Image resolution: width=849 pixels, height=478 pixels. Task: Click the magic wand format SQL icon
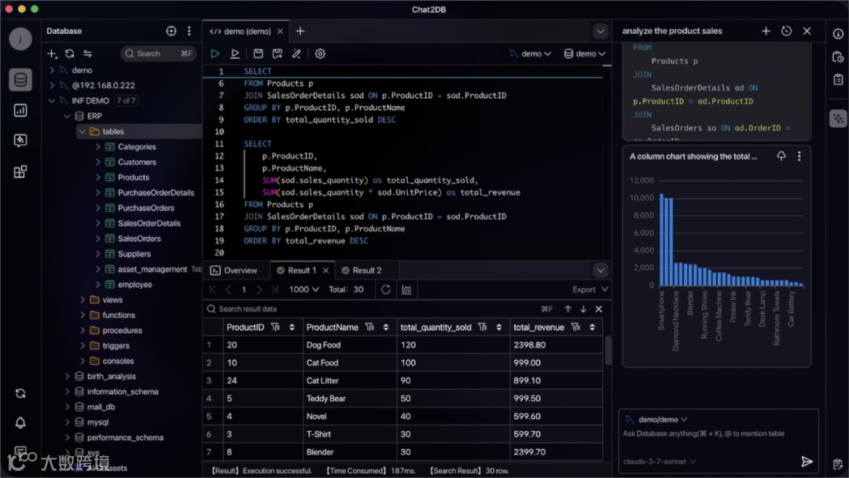296,53
